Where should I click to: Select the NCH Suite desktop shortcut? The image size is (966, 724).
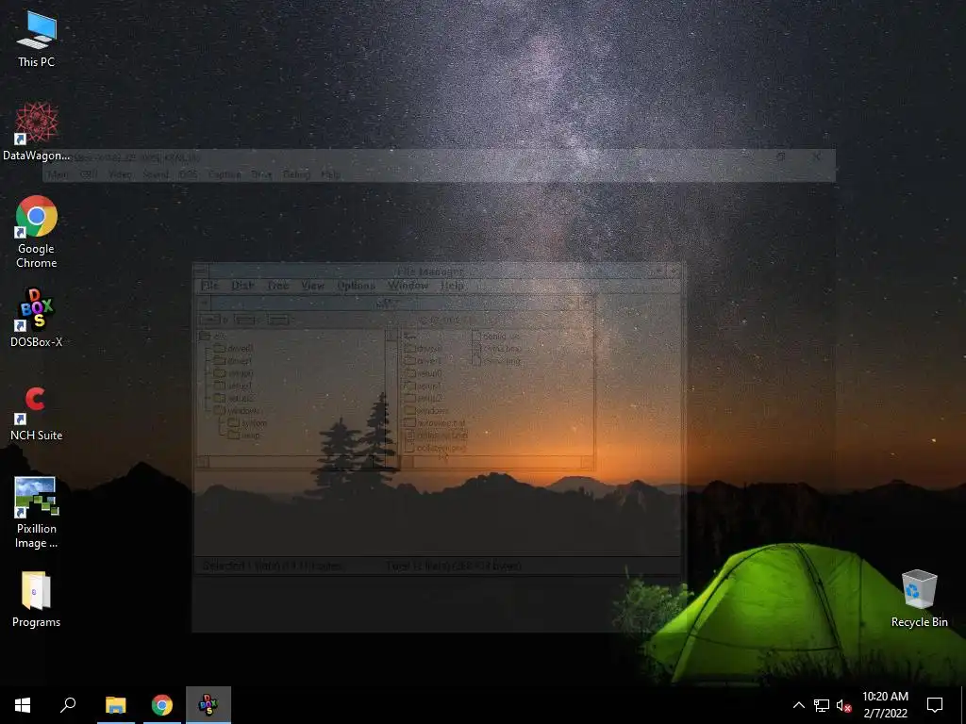click(37, 413)
